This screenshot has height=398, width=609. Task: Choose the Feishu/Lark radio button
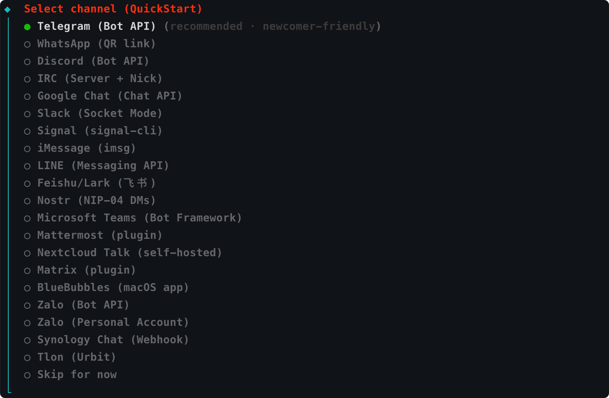click(x=27, y=184)
